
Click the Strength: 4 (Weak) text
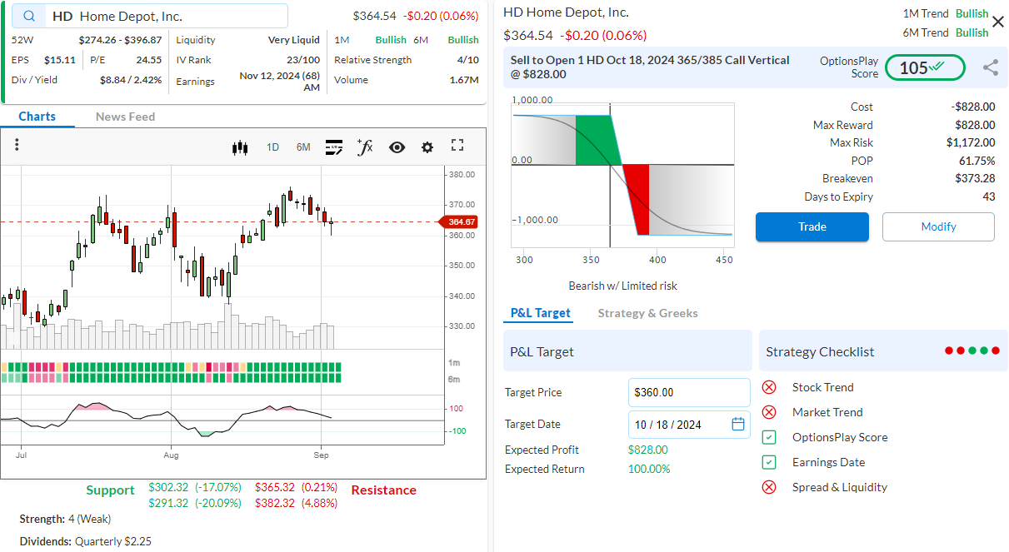(65, 519)
